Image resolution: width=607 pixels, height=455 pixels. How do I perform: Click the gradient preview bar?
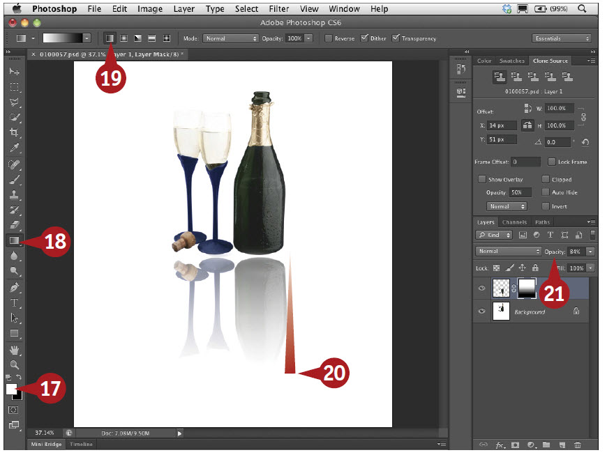click(63, 38)
